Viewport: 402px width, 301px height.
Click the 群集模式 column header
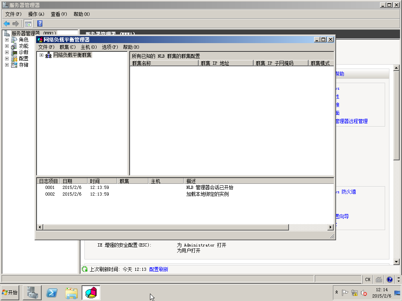pyautogui.click(x=321, y=63)
